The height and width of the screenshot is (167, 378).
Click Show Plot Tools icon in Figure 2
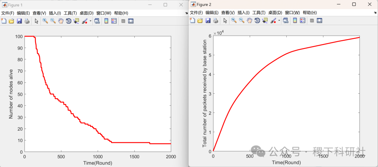point(320,21)
